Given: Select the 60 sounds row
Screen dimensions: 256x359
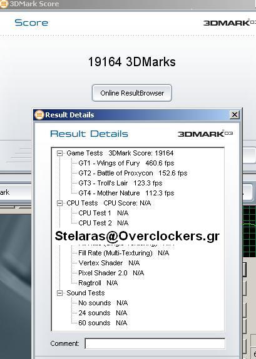Looking at the screenshot, I should coord(103,323).
